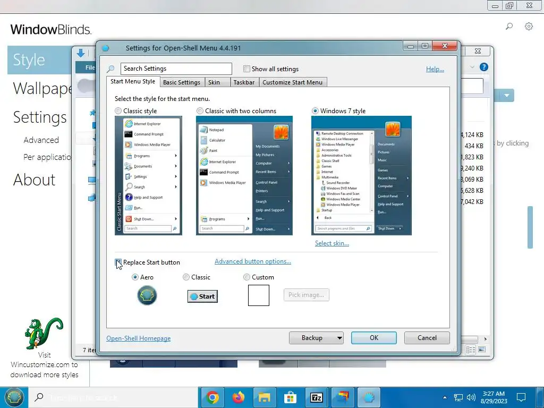This screenshot has height=408, width=544.
Task: Select Custom button style radio
Action: tap(246, 277)
